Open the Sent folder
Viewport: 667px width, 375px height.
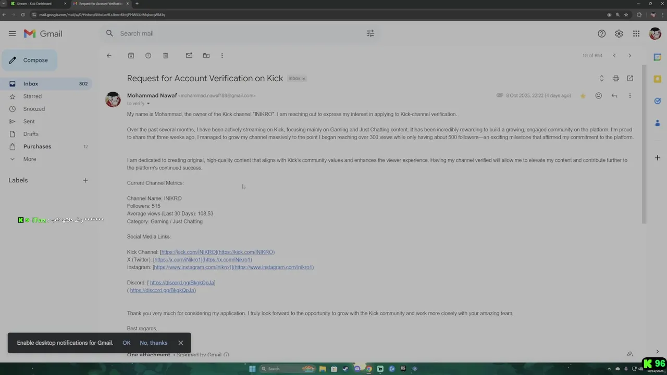coord(46,121)
